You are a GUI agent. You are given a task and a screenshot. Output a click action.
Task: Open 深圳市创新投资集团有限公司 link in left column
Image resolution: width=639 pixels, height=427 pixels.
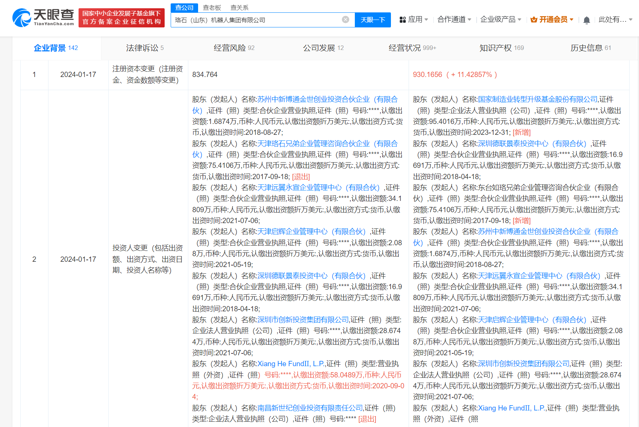(x=303, y=320)
